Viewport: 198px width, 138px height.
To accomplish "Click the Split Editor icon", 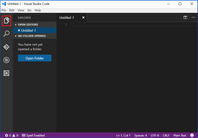I will point(185,17).
